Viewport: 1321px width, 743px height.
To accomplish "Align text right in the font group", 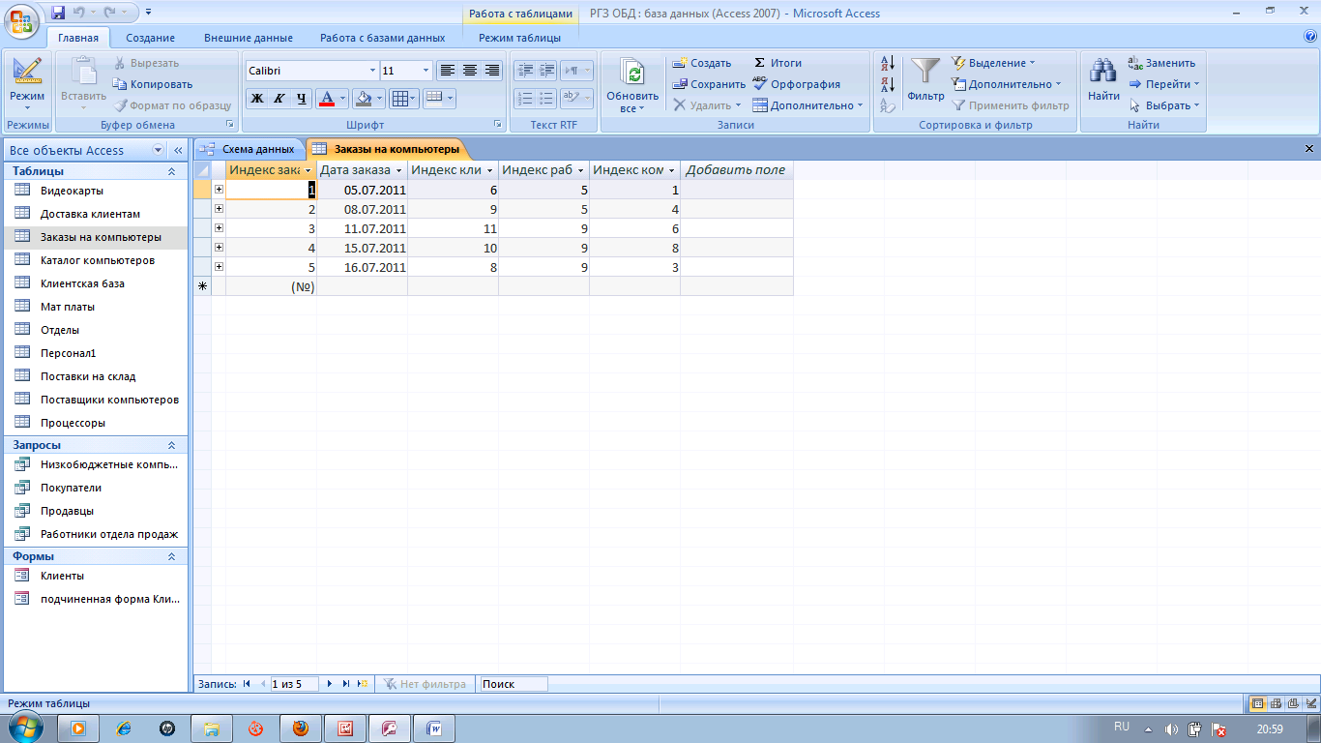I will click(x=492, y=71).
